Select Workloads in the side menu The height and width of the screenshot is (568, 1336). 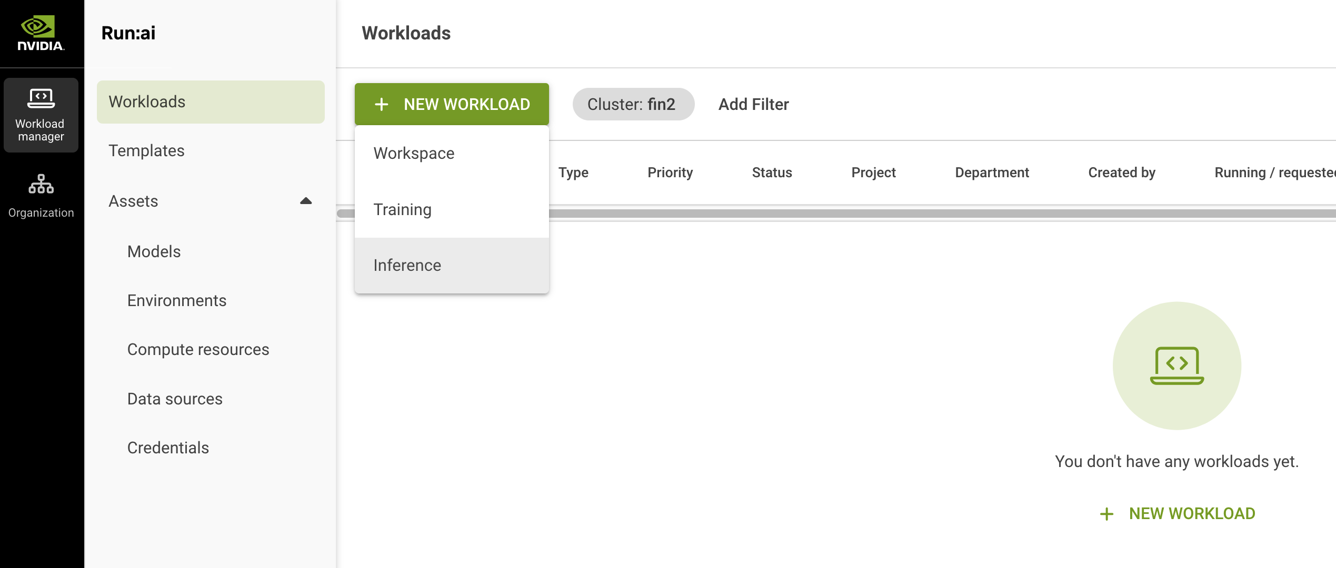pos(211,102)
